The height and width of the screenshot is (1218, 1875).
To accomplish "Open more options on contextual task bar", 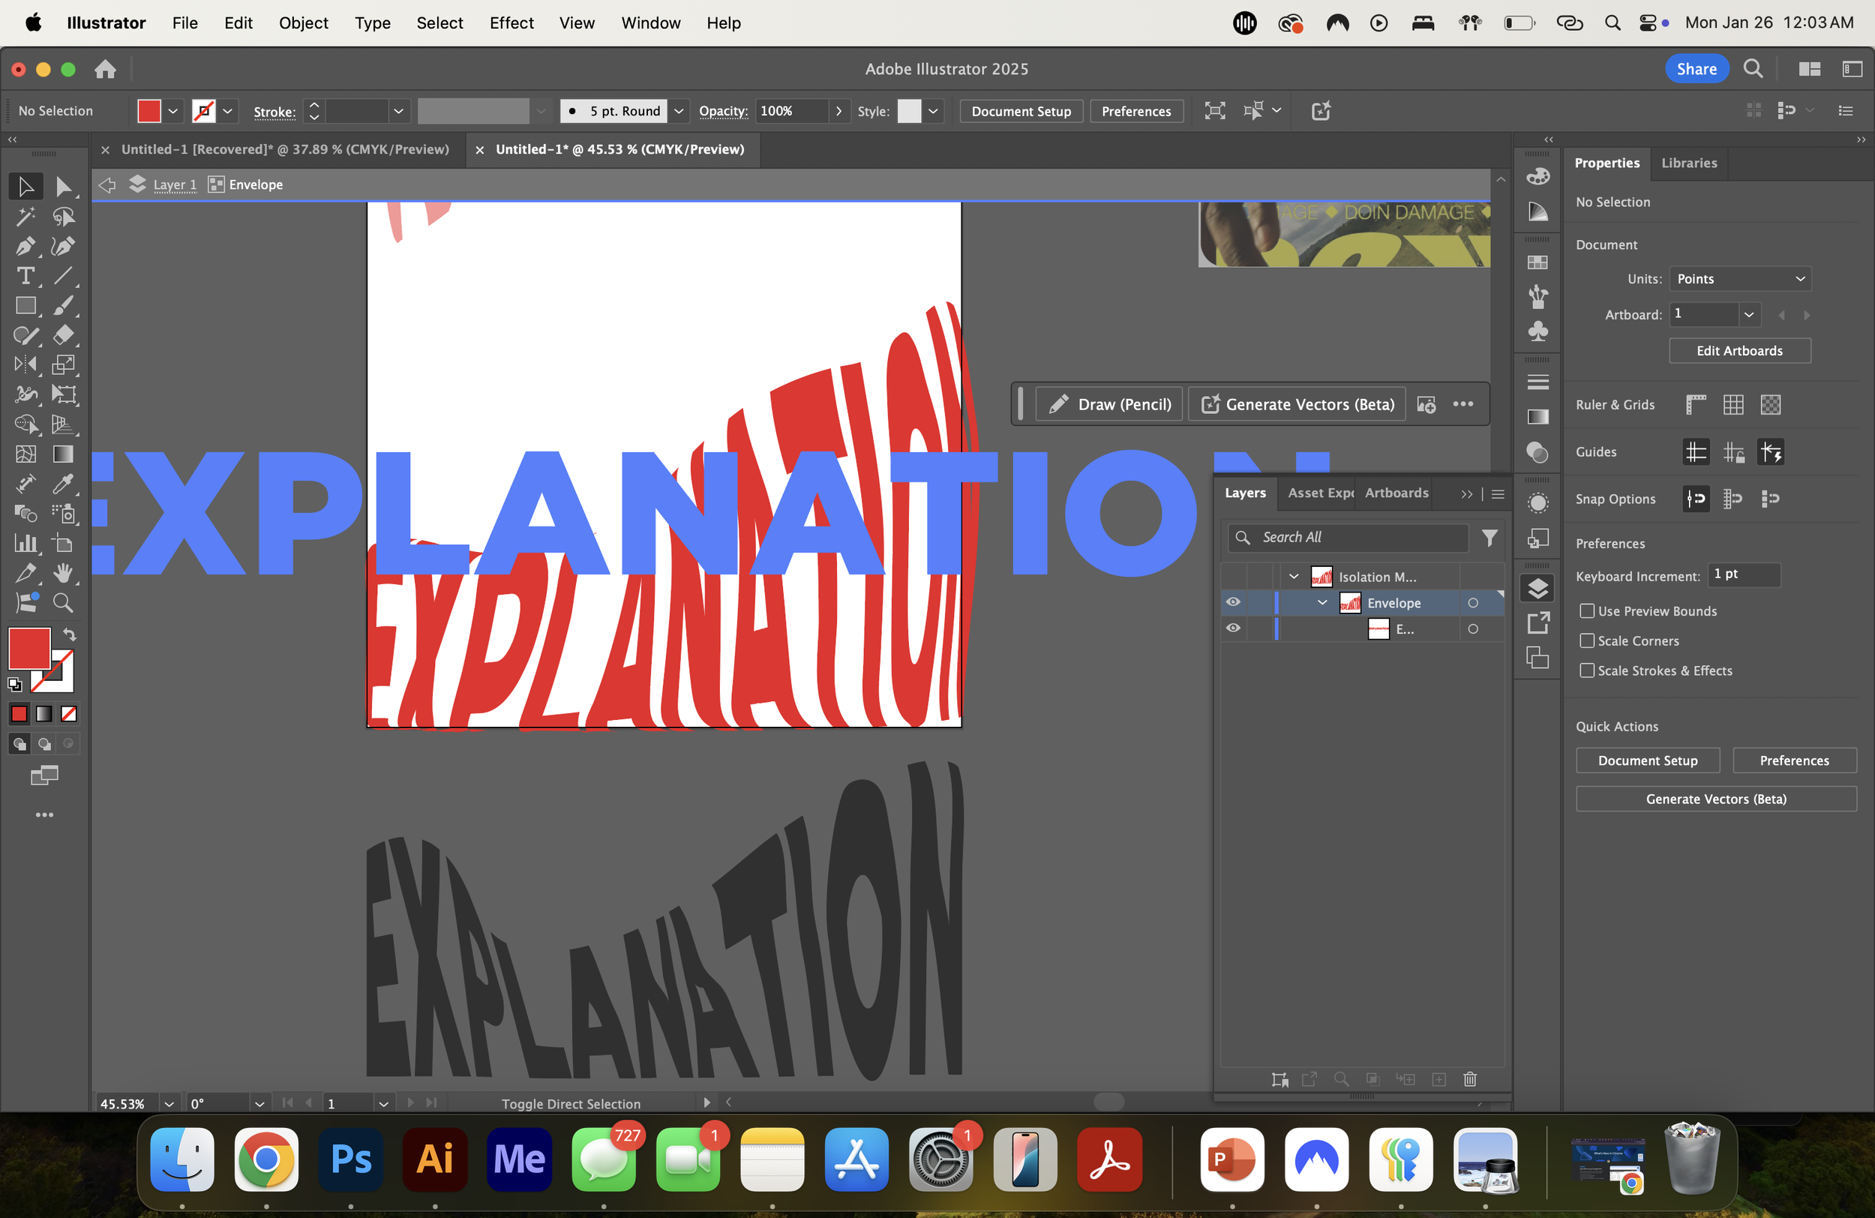I will [1463, 404].
